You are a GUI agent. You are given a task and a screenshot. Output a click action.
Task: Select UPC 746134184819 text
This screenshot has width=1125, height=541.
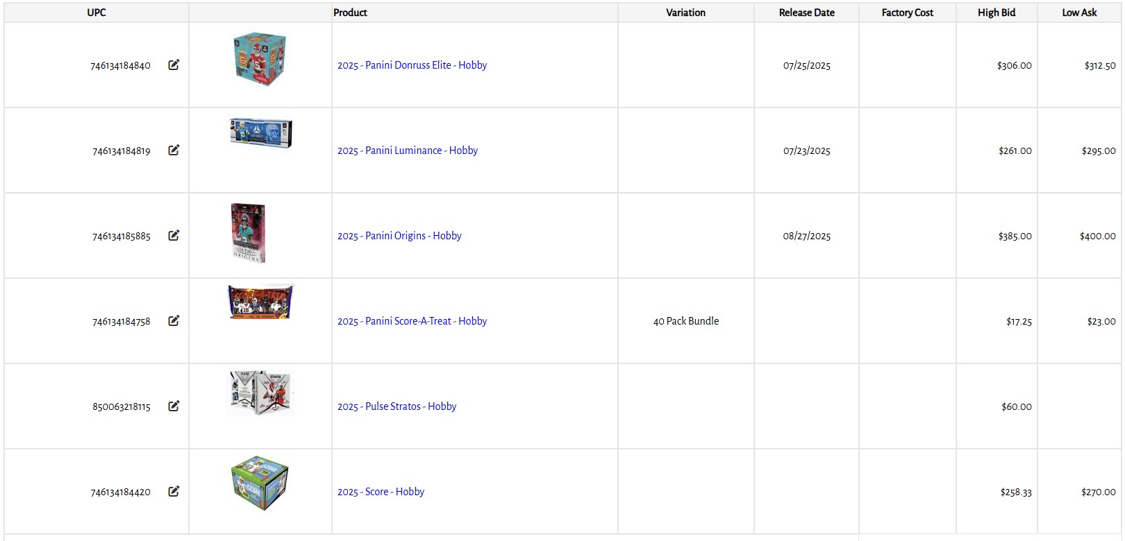(121, 151)
